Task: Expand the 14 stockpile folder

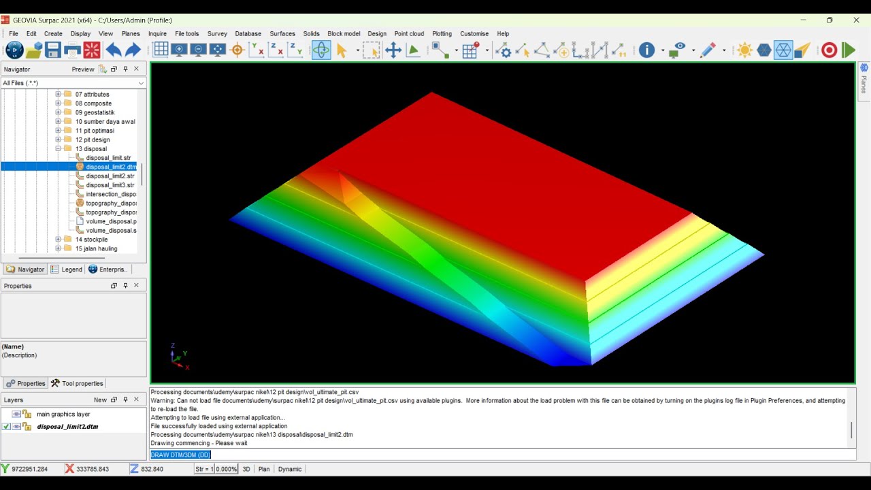Action: [x=58, y=240]
